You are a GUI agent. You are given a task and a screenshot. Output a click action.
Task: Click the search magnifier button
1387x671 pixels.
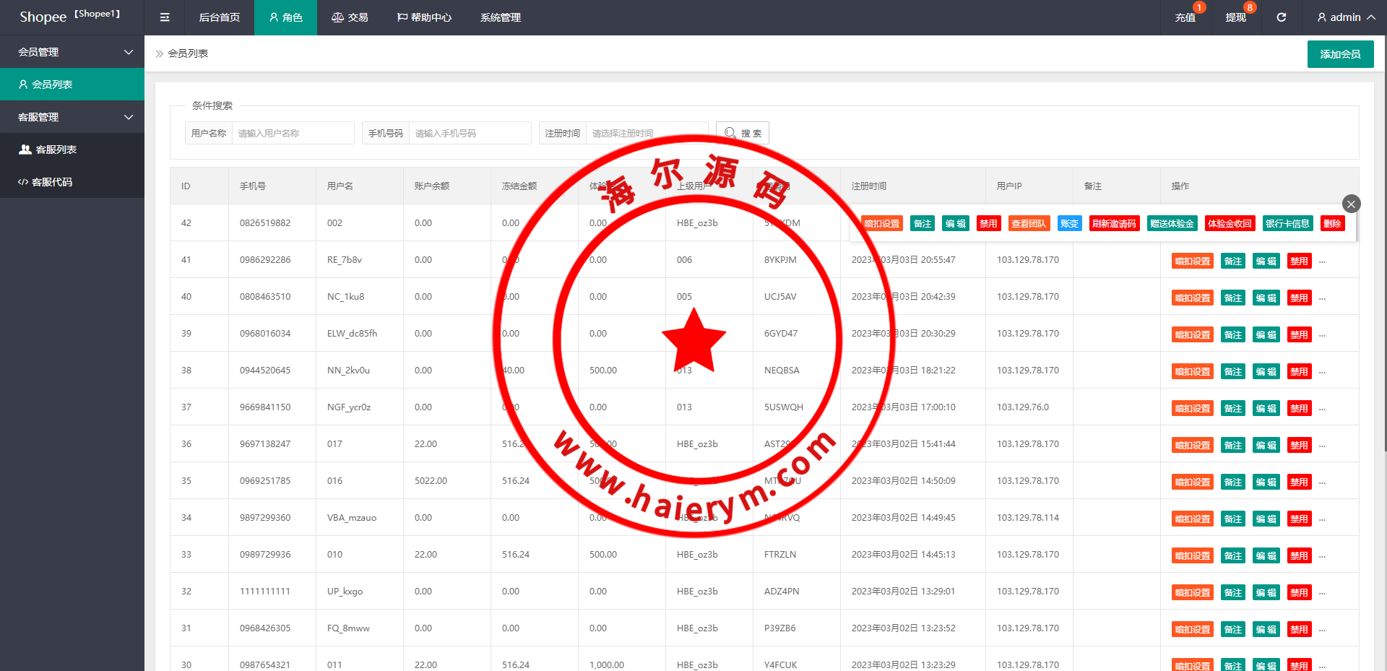742,134
